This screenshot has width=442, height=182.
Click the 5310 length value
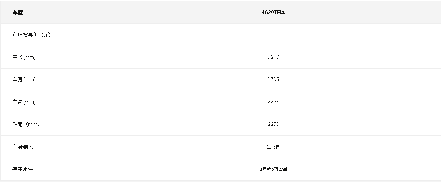273,57
